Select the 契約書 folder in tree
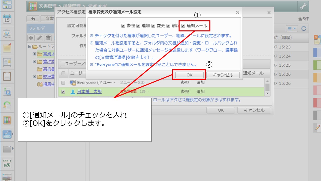The width and height of the screenshot is (321, 181). coord(49,69)
